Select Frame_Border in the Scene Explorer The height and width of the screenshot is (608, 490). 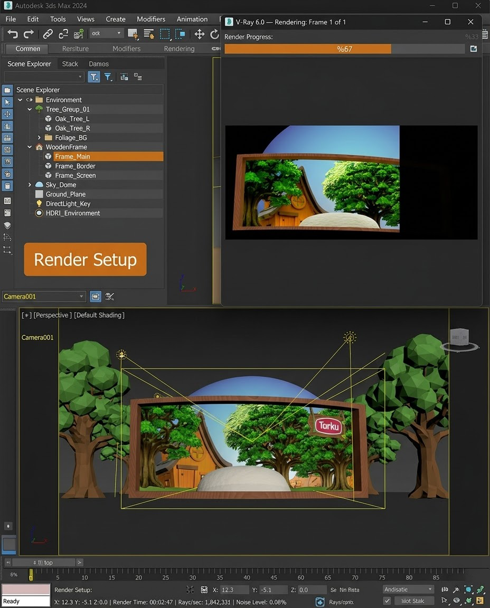coord(75,166)
